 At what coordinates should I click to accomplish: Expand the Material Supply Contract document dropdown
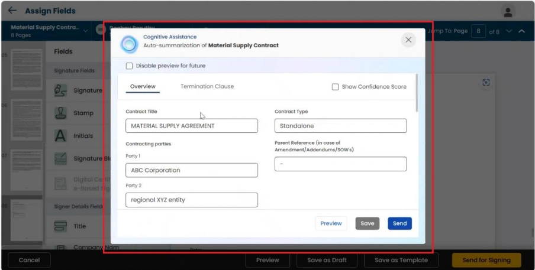[x=85, y=31]
